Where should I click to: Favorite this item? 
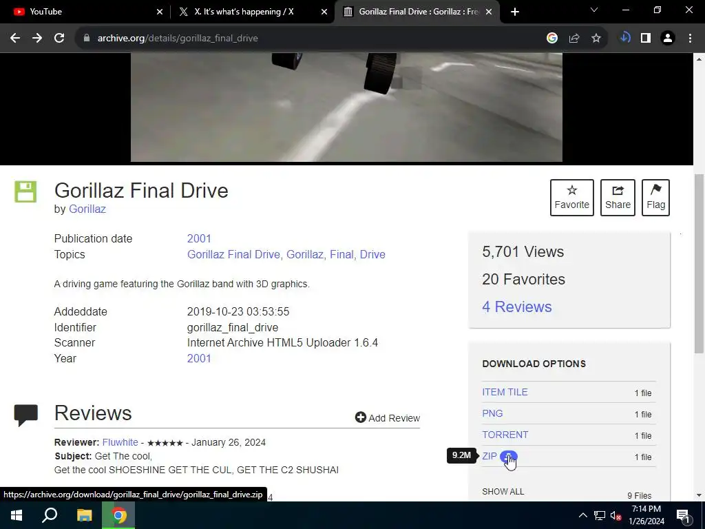[x=572, y=198]
